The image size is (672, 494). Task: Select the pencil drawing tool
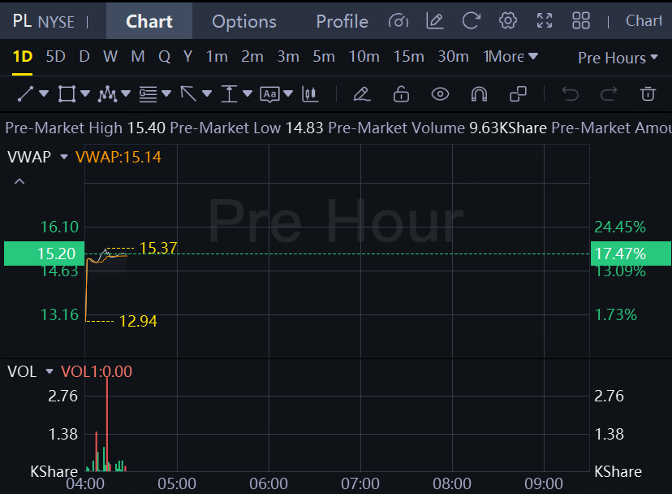pyautogui.click(x=362, y=94)
